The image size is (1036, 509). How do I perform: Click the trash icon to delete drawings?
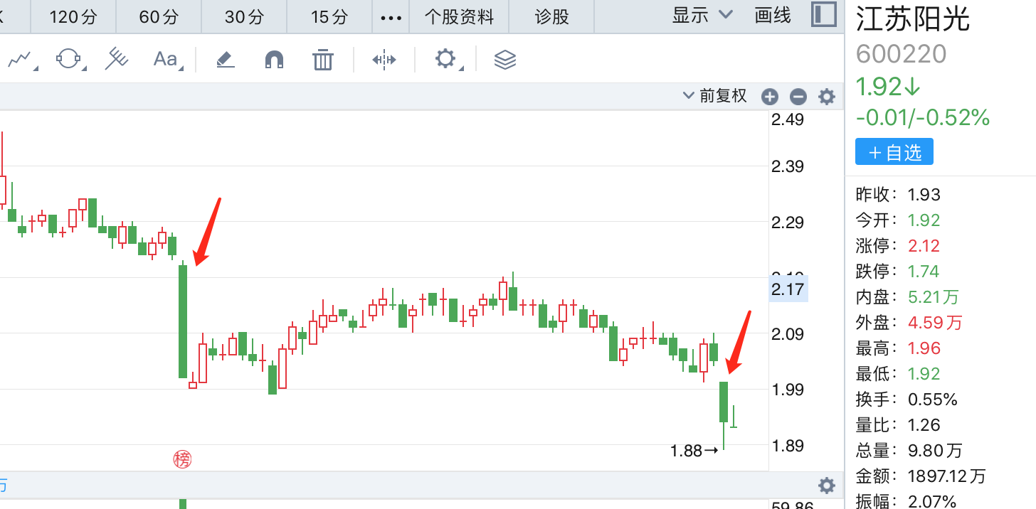(x=323, y=60)
